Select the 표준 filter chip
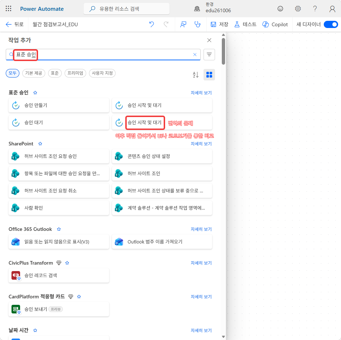341x340 pixels. tap(55, 73)
